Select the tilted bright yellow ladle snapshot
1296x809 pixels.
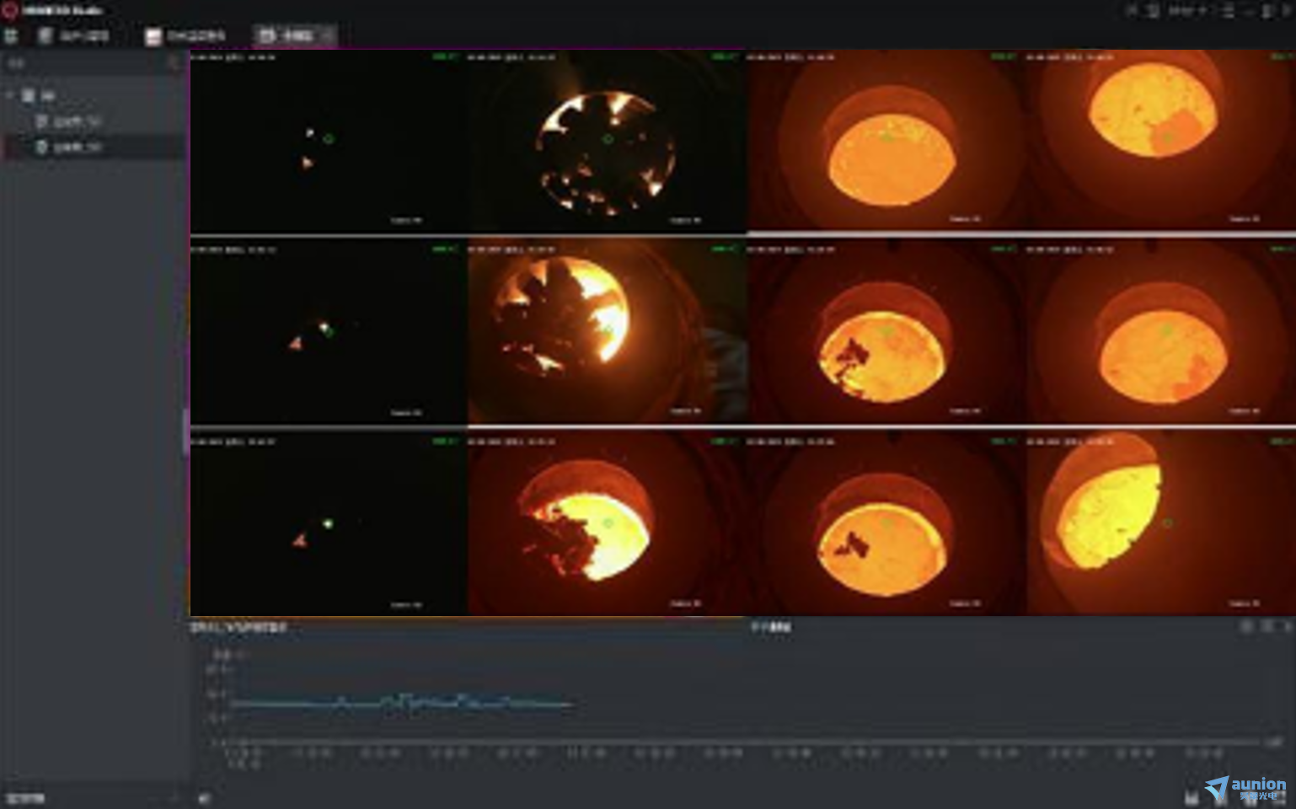(x=1161, y=524)
